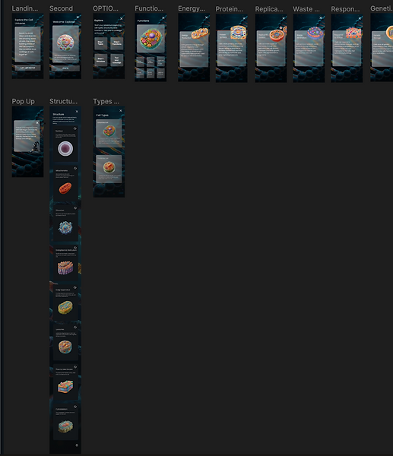Click 3D rotate icon on Endoplasmic Reticulum card

[x=75, y=248]
